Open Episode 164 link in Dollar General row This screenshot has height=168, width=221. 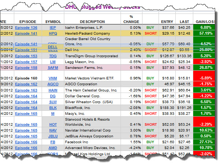[26, 96]
